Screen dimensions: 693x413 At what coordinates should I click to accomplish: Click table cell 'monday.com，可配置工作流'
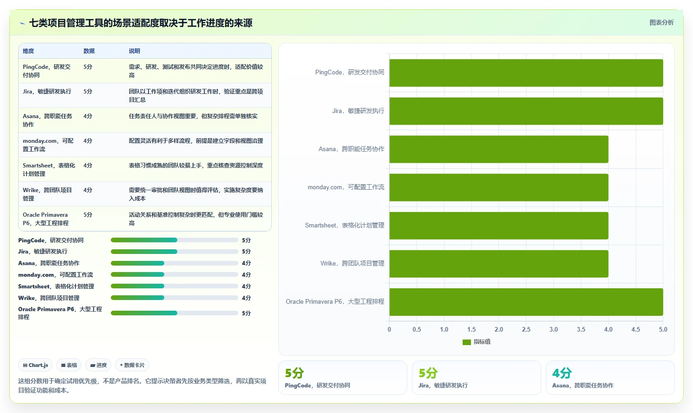[48, 145]
